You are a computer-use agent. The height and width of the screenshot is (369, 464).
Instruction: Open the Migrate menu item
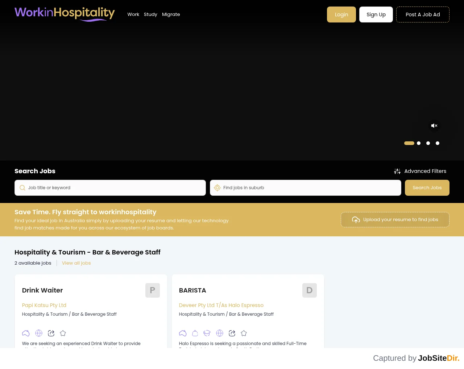click(x=171, y=14)
